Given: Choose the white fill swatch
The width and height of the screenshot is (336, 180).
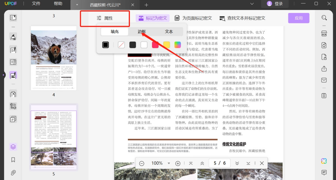Looking at the screenshot, I should click(x=144, y=45).
